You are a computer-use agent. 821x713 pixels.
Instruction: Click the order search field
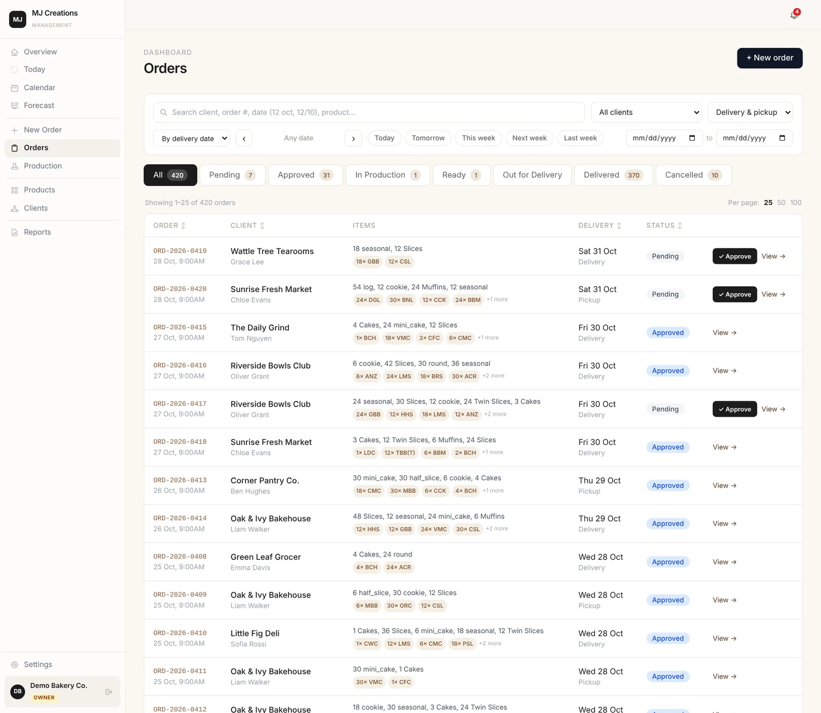(x=369, y=112)
